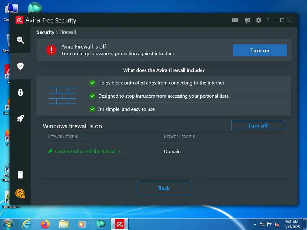
Task: Click the 'Avira Firewall is off' heading
Action: point(84,46)
